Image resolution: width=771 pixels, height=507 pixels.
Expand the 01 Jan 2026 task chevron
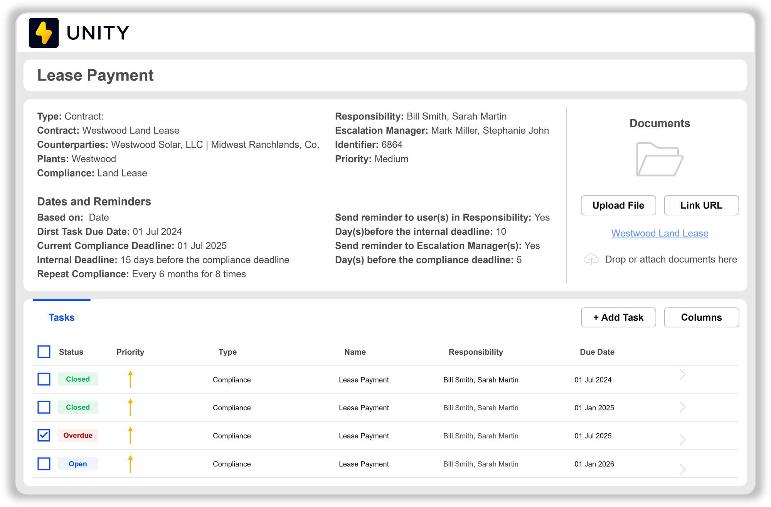click(x=682, y=469)
